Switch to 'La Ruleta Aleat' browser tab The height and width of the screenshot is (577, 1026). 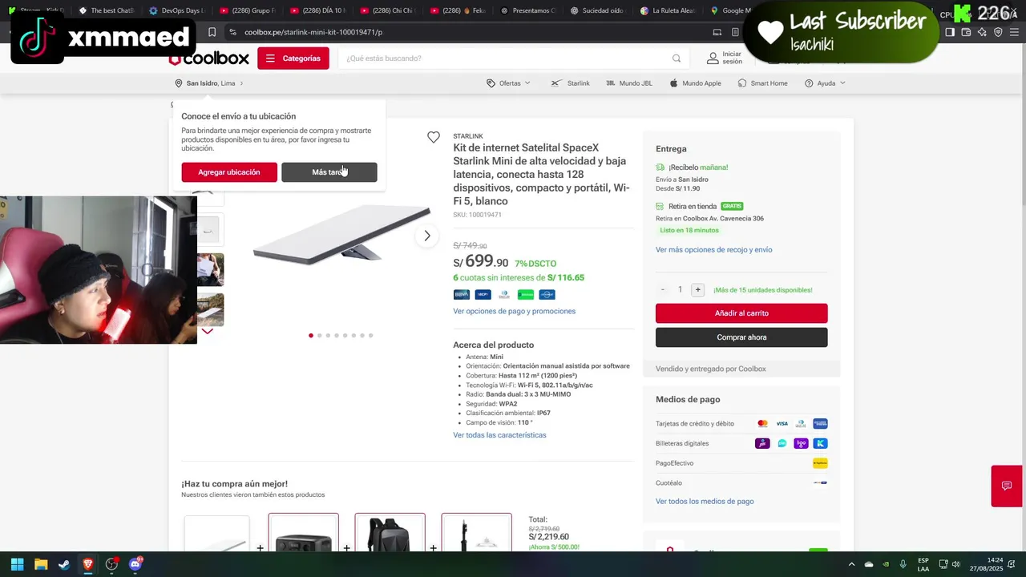[669, 10]
